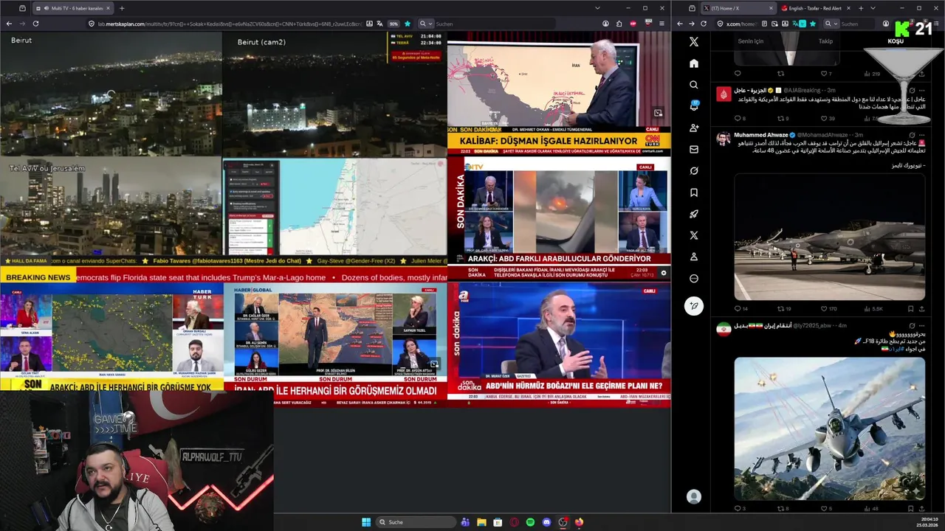Image resolution: width=945 pixels, height=531 pixels.
Task: Select English - Tzofar - Red Alert tab
Action: coord(815,8)
